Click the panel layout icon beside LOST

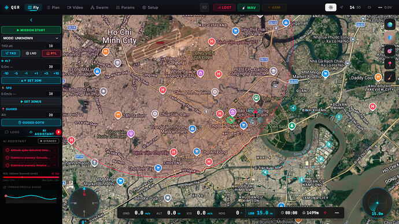[x=204, y=8]
